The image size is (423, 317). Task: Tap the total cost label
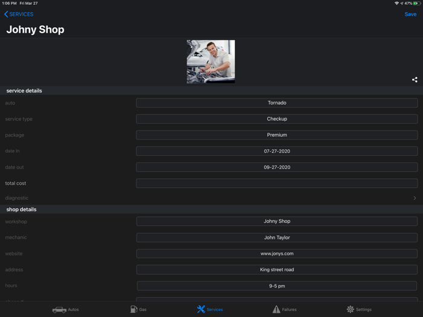point(15,184)
